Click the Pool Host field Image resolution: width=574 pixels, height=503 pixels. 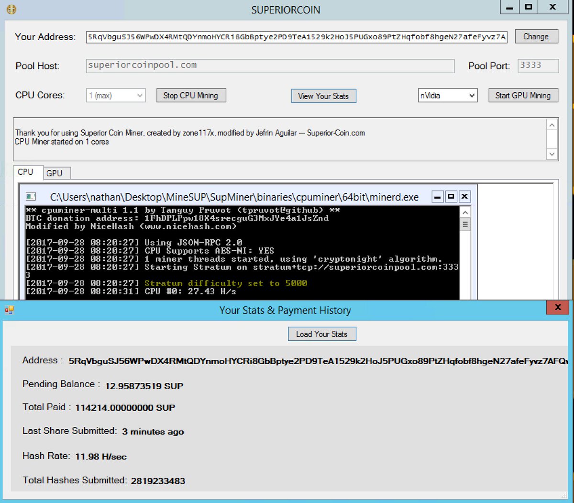point(270,66)
